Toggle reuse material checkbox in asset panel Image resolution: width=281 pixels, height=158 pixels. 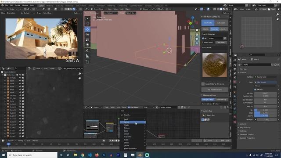(203, 84)
